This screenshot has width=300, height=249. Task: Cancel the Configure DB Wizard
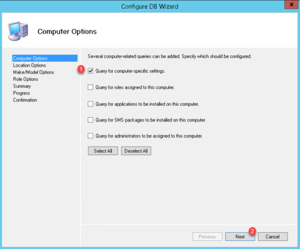coord(273,237)
